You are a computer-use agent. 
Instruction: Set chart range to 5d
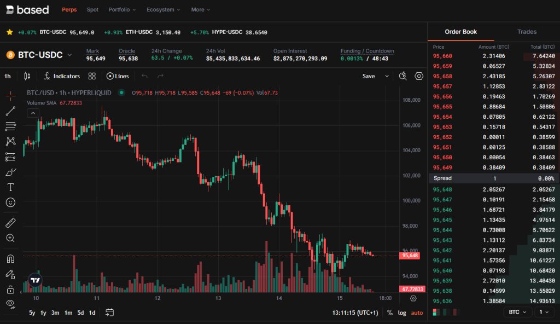click(x=80, y=313)
